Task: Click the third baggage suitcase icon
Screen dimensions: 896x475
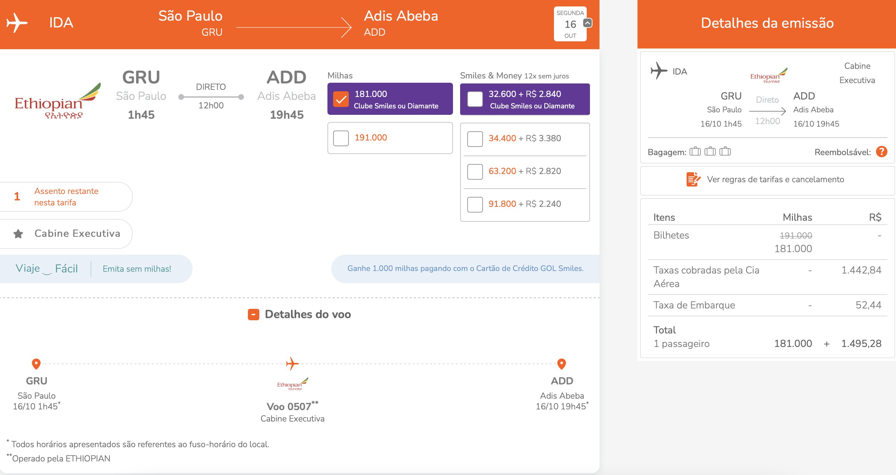Action: 725,152
